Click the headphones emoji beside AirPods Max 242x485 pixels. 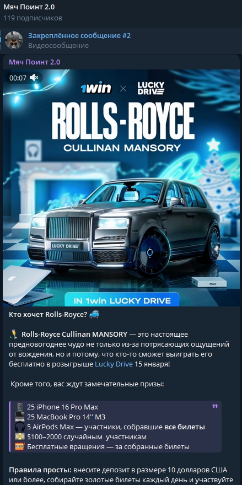pyautogui.click(x=20, y=427)
